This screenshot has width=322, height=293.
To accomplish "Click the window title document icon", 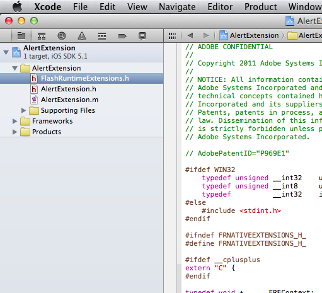I will pyautogui.click(x=290, y=21).
